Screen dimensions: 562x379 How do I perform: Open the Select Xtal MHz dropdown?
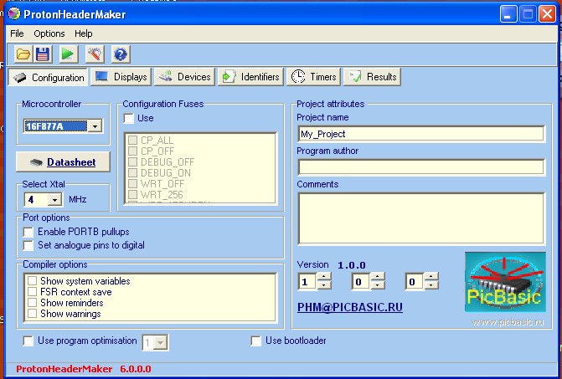[55, 200]
